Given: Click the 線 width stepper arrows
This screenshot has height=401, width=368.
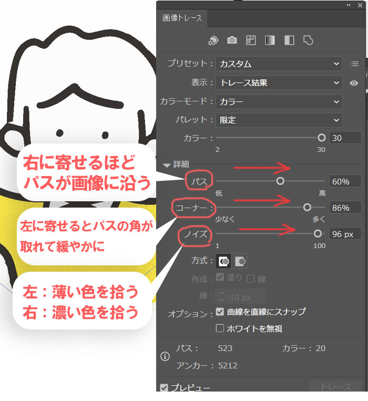Looking at the screenshot, I should [x=221, y=296].
